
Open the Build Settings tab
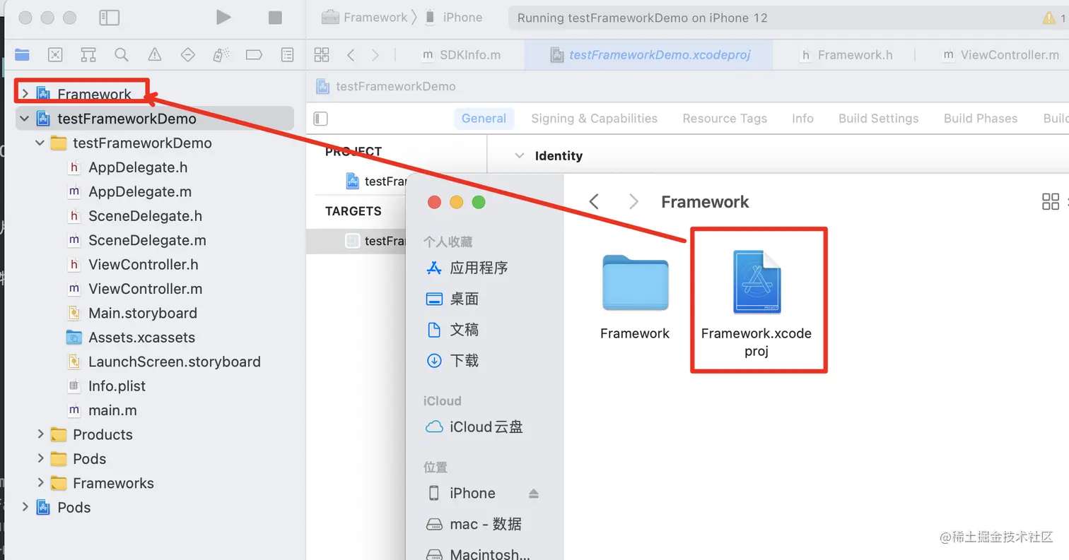point(878,119)
